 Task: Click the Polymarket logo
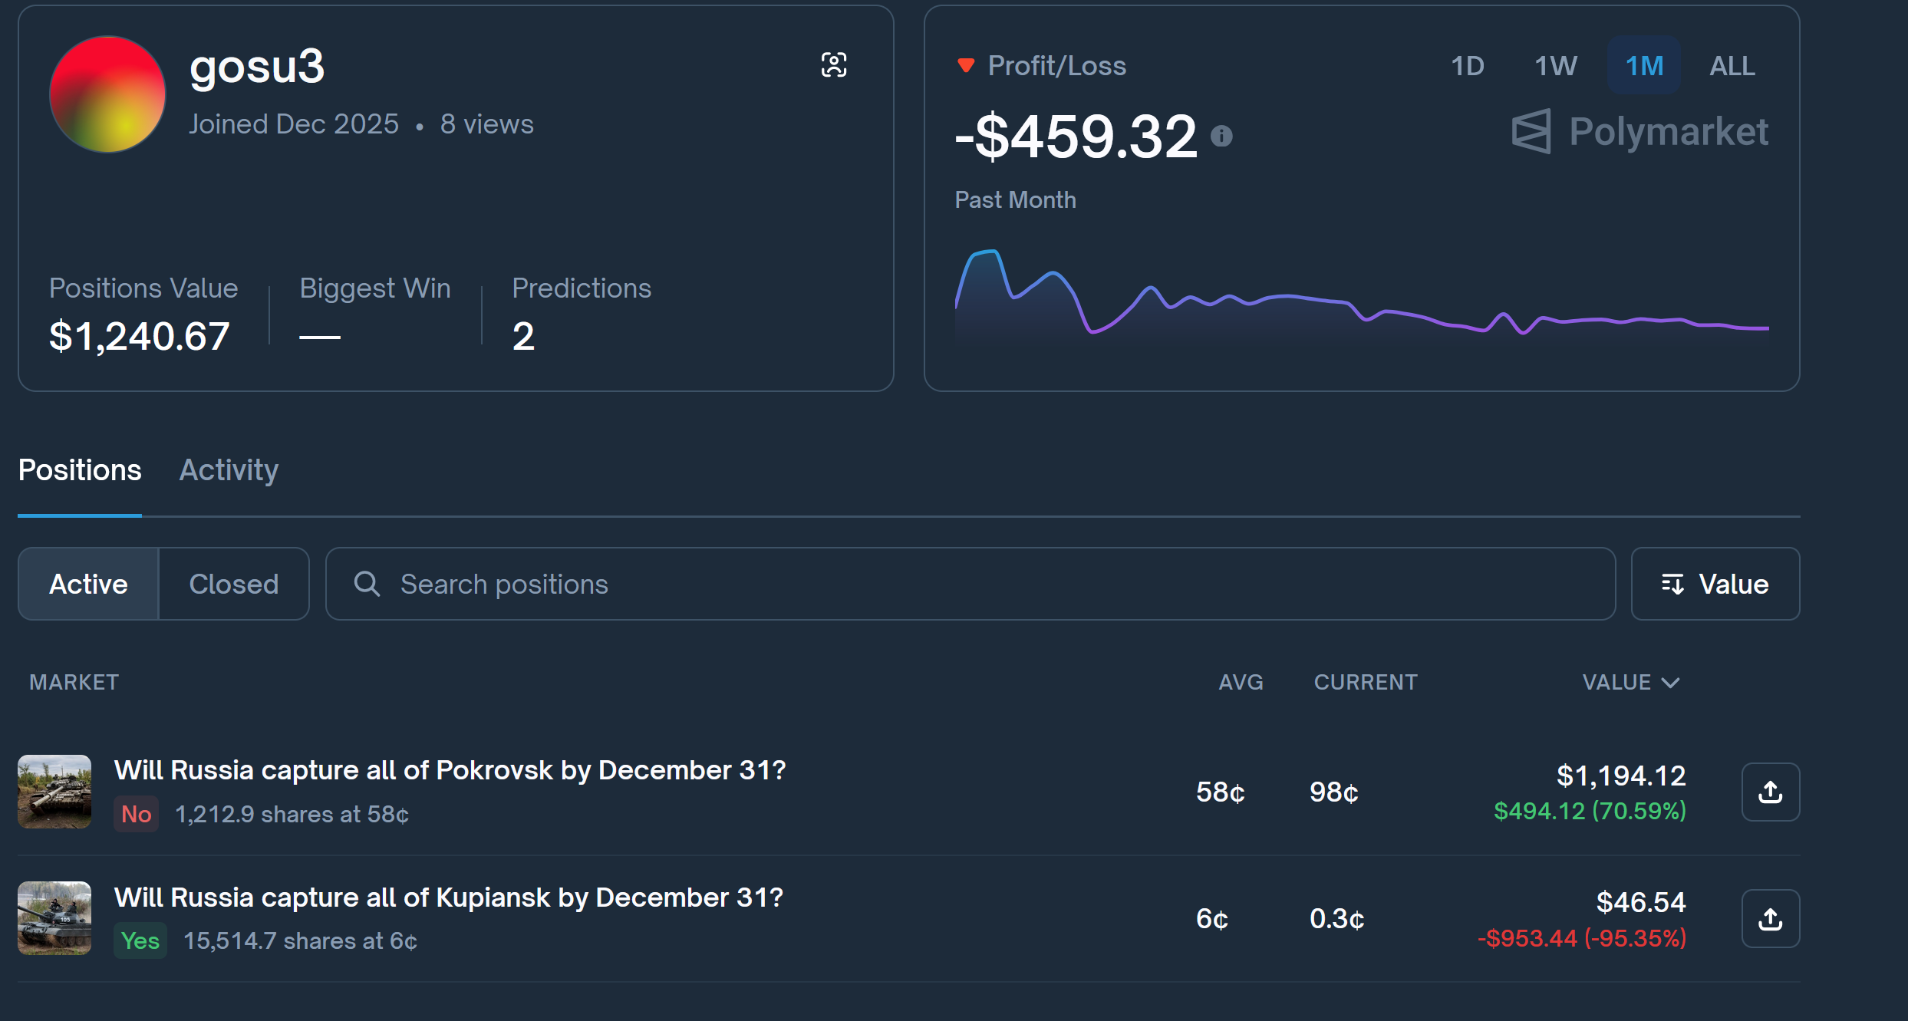(1640, 132)
